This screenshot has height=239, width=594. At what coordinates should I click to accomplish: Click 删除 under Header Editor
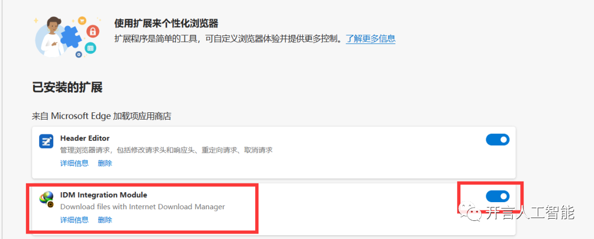click(x=105, y=164)
